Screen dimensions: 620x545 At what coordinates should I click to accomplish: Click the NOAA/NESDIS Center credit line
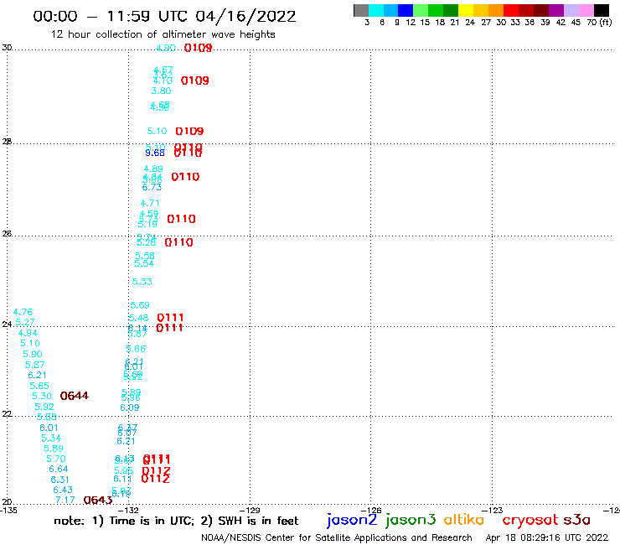click(x=337, y=537)
